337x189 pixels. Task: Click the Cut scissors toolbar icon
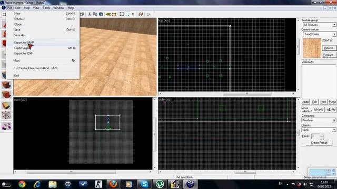pos(90,14)
